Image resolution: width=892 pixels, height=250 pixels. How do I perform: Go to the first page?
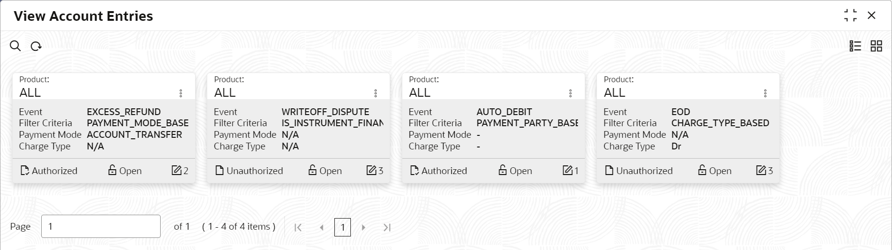click(x=298, y=227)
